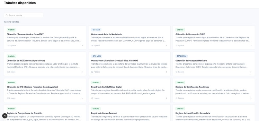Click steps icon on Acta de Nacimiento card

point(92,46)
